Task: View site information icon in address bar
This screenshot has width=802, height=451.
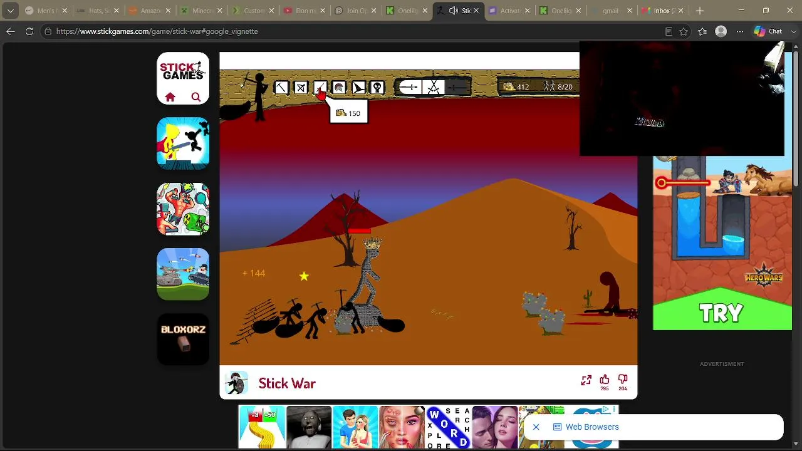Action: 48,31
